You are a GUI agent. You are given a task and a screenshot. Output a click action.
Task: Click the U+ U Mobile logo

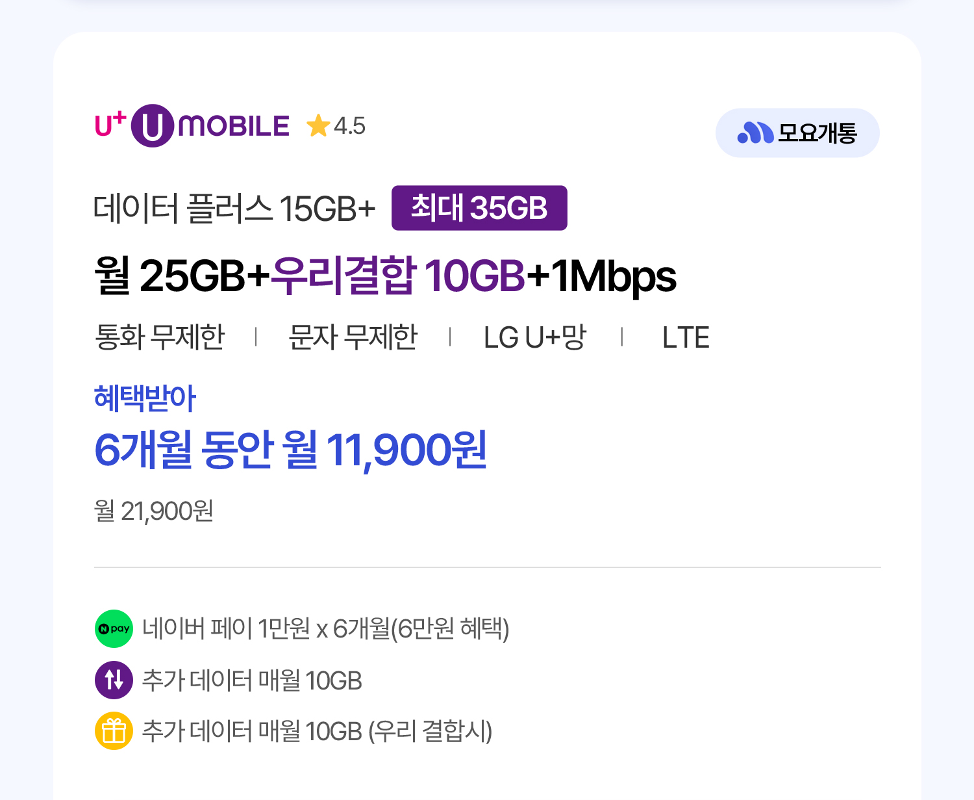(x=192, y=125)
